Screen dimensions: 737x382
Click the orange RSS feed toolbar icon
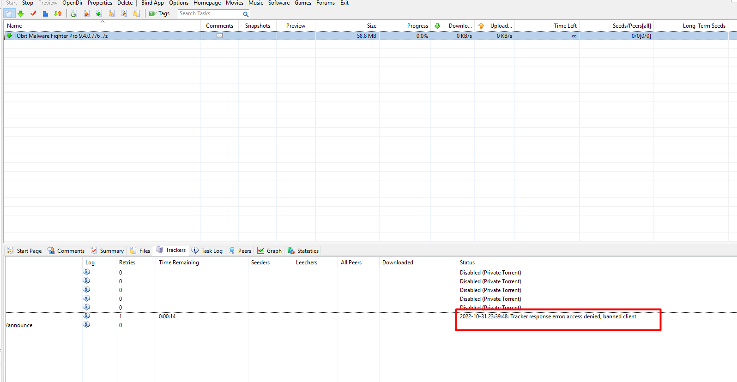(112, 13)
